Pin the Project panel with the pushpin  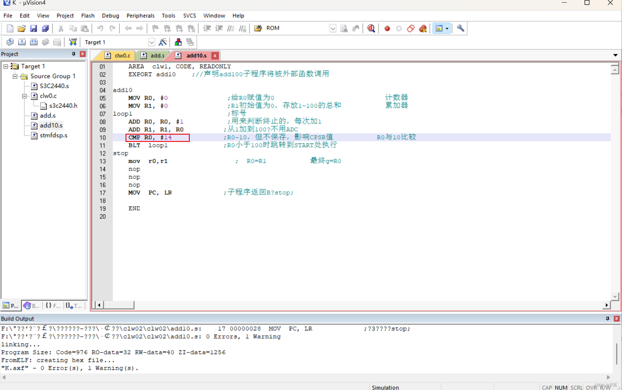click(74, 54)
